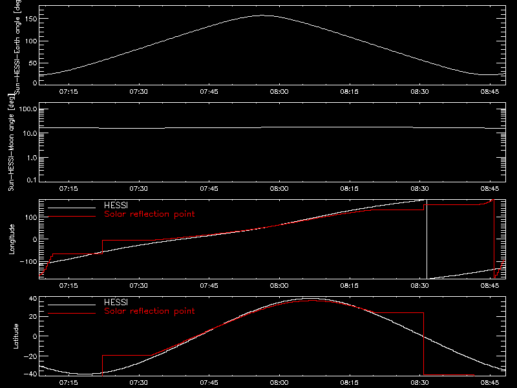517x388 pixels.
Task: Click the peak of Sun-HESSI-Earth angle curve
Action: (x=262, y=15)
